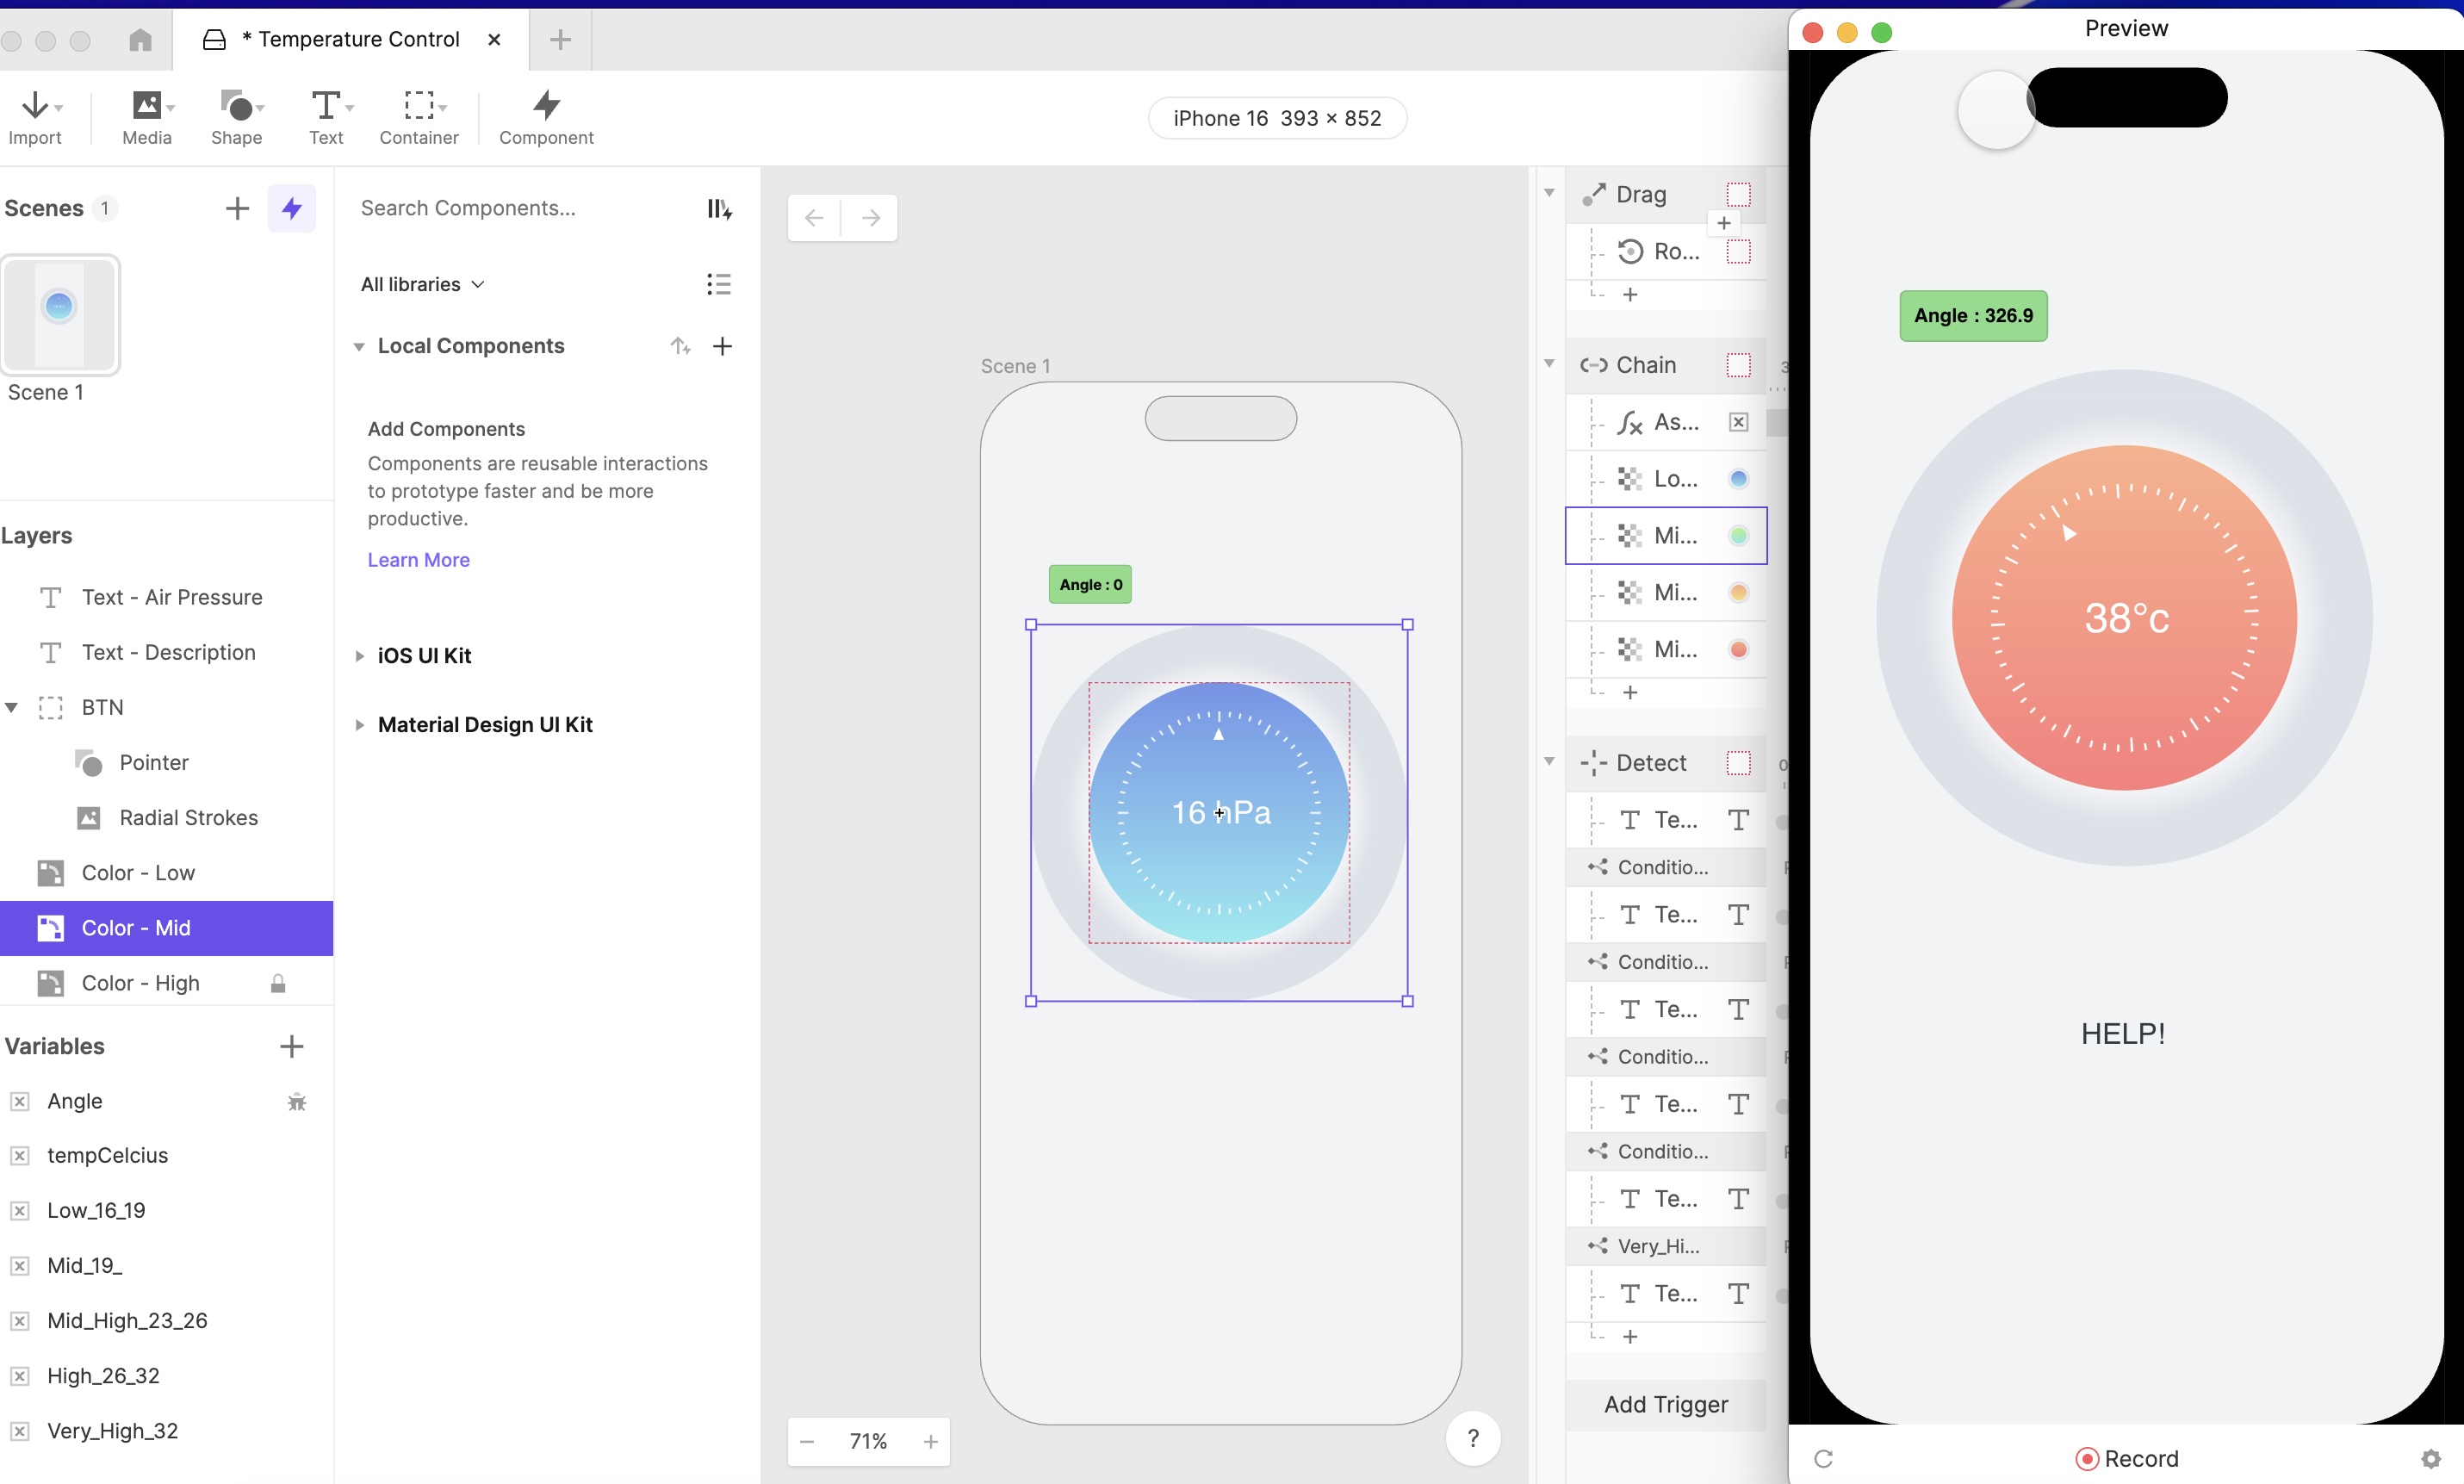Screen dimensions: 2464x1484
Task: Click the preview settings gear icon
Action: point(2430,1459)
